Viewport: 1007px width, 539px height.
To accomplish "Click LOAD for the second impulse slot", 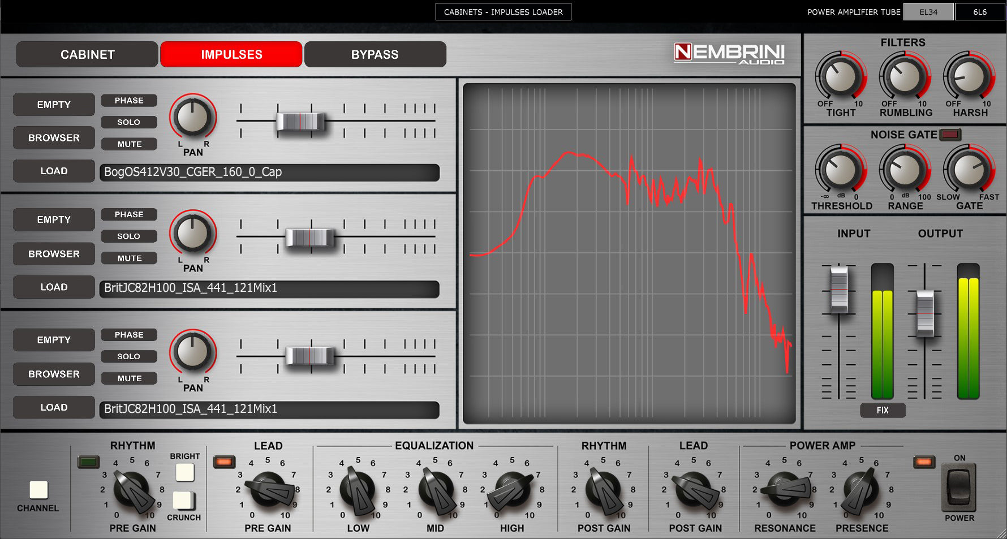I will coord(54,287).
